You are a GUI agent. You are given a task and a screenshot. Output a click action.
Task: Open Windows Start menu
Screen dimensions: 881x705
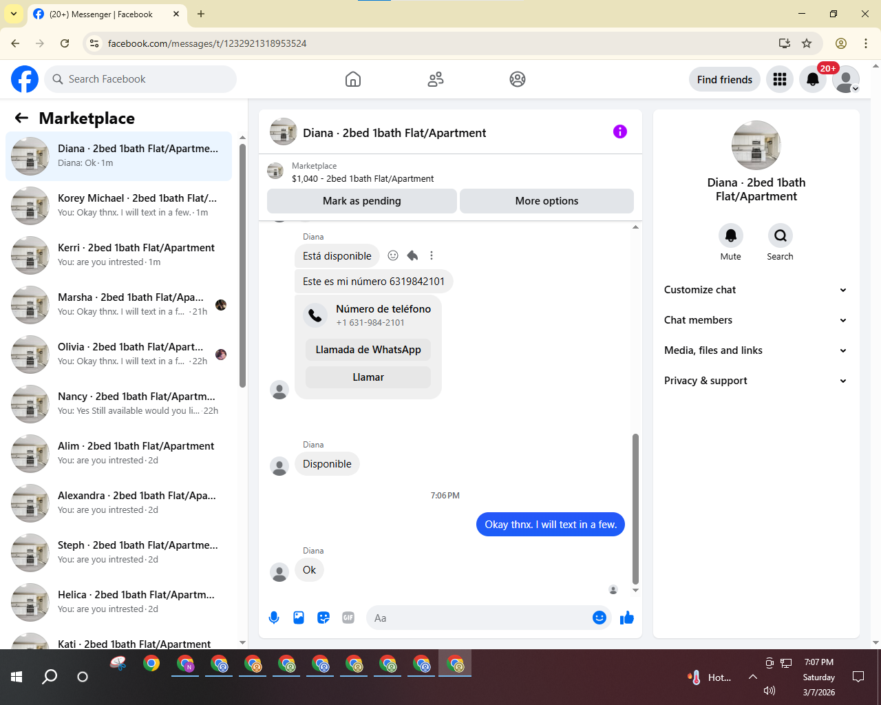coord(17,677)
